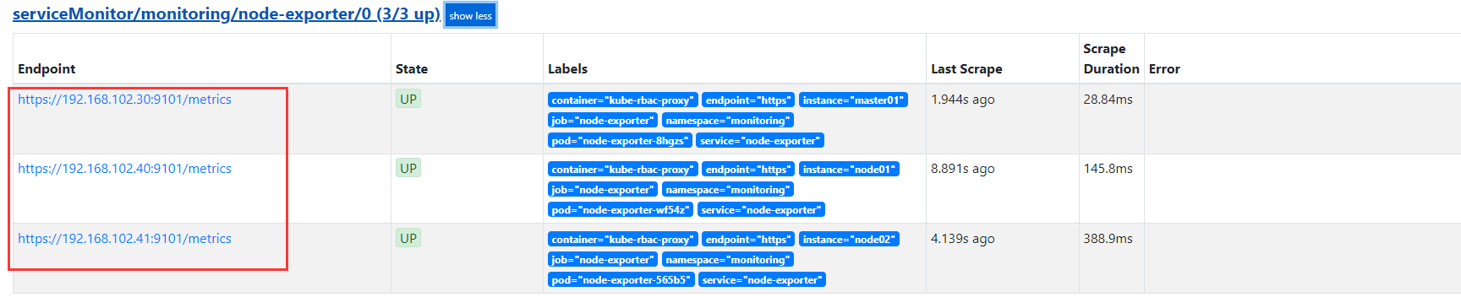Click endpoint="https" label in node01 row

point(748,170)
